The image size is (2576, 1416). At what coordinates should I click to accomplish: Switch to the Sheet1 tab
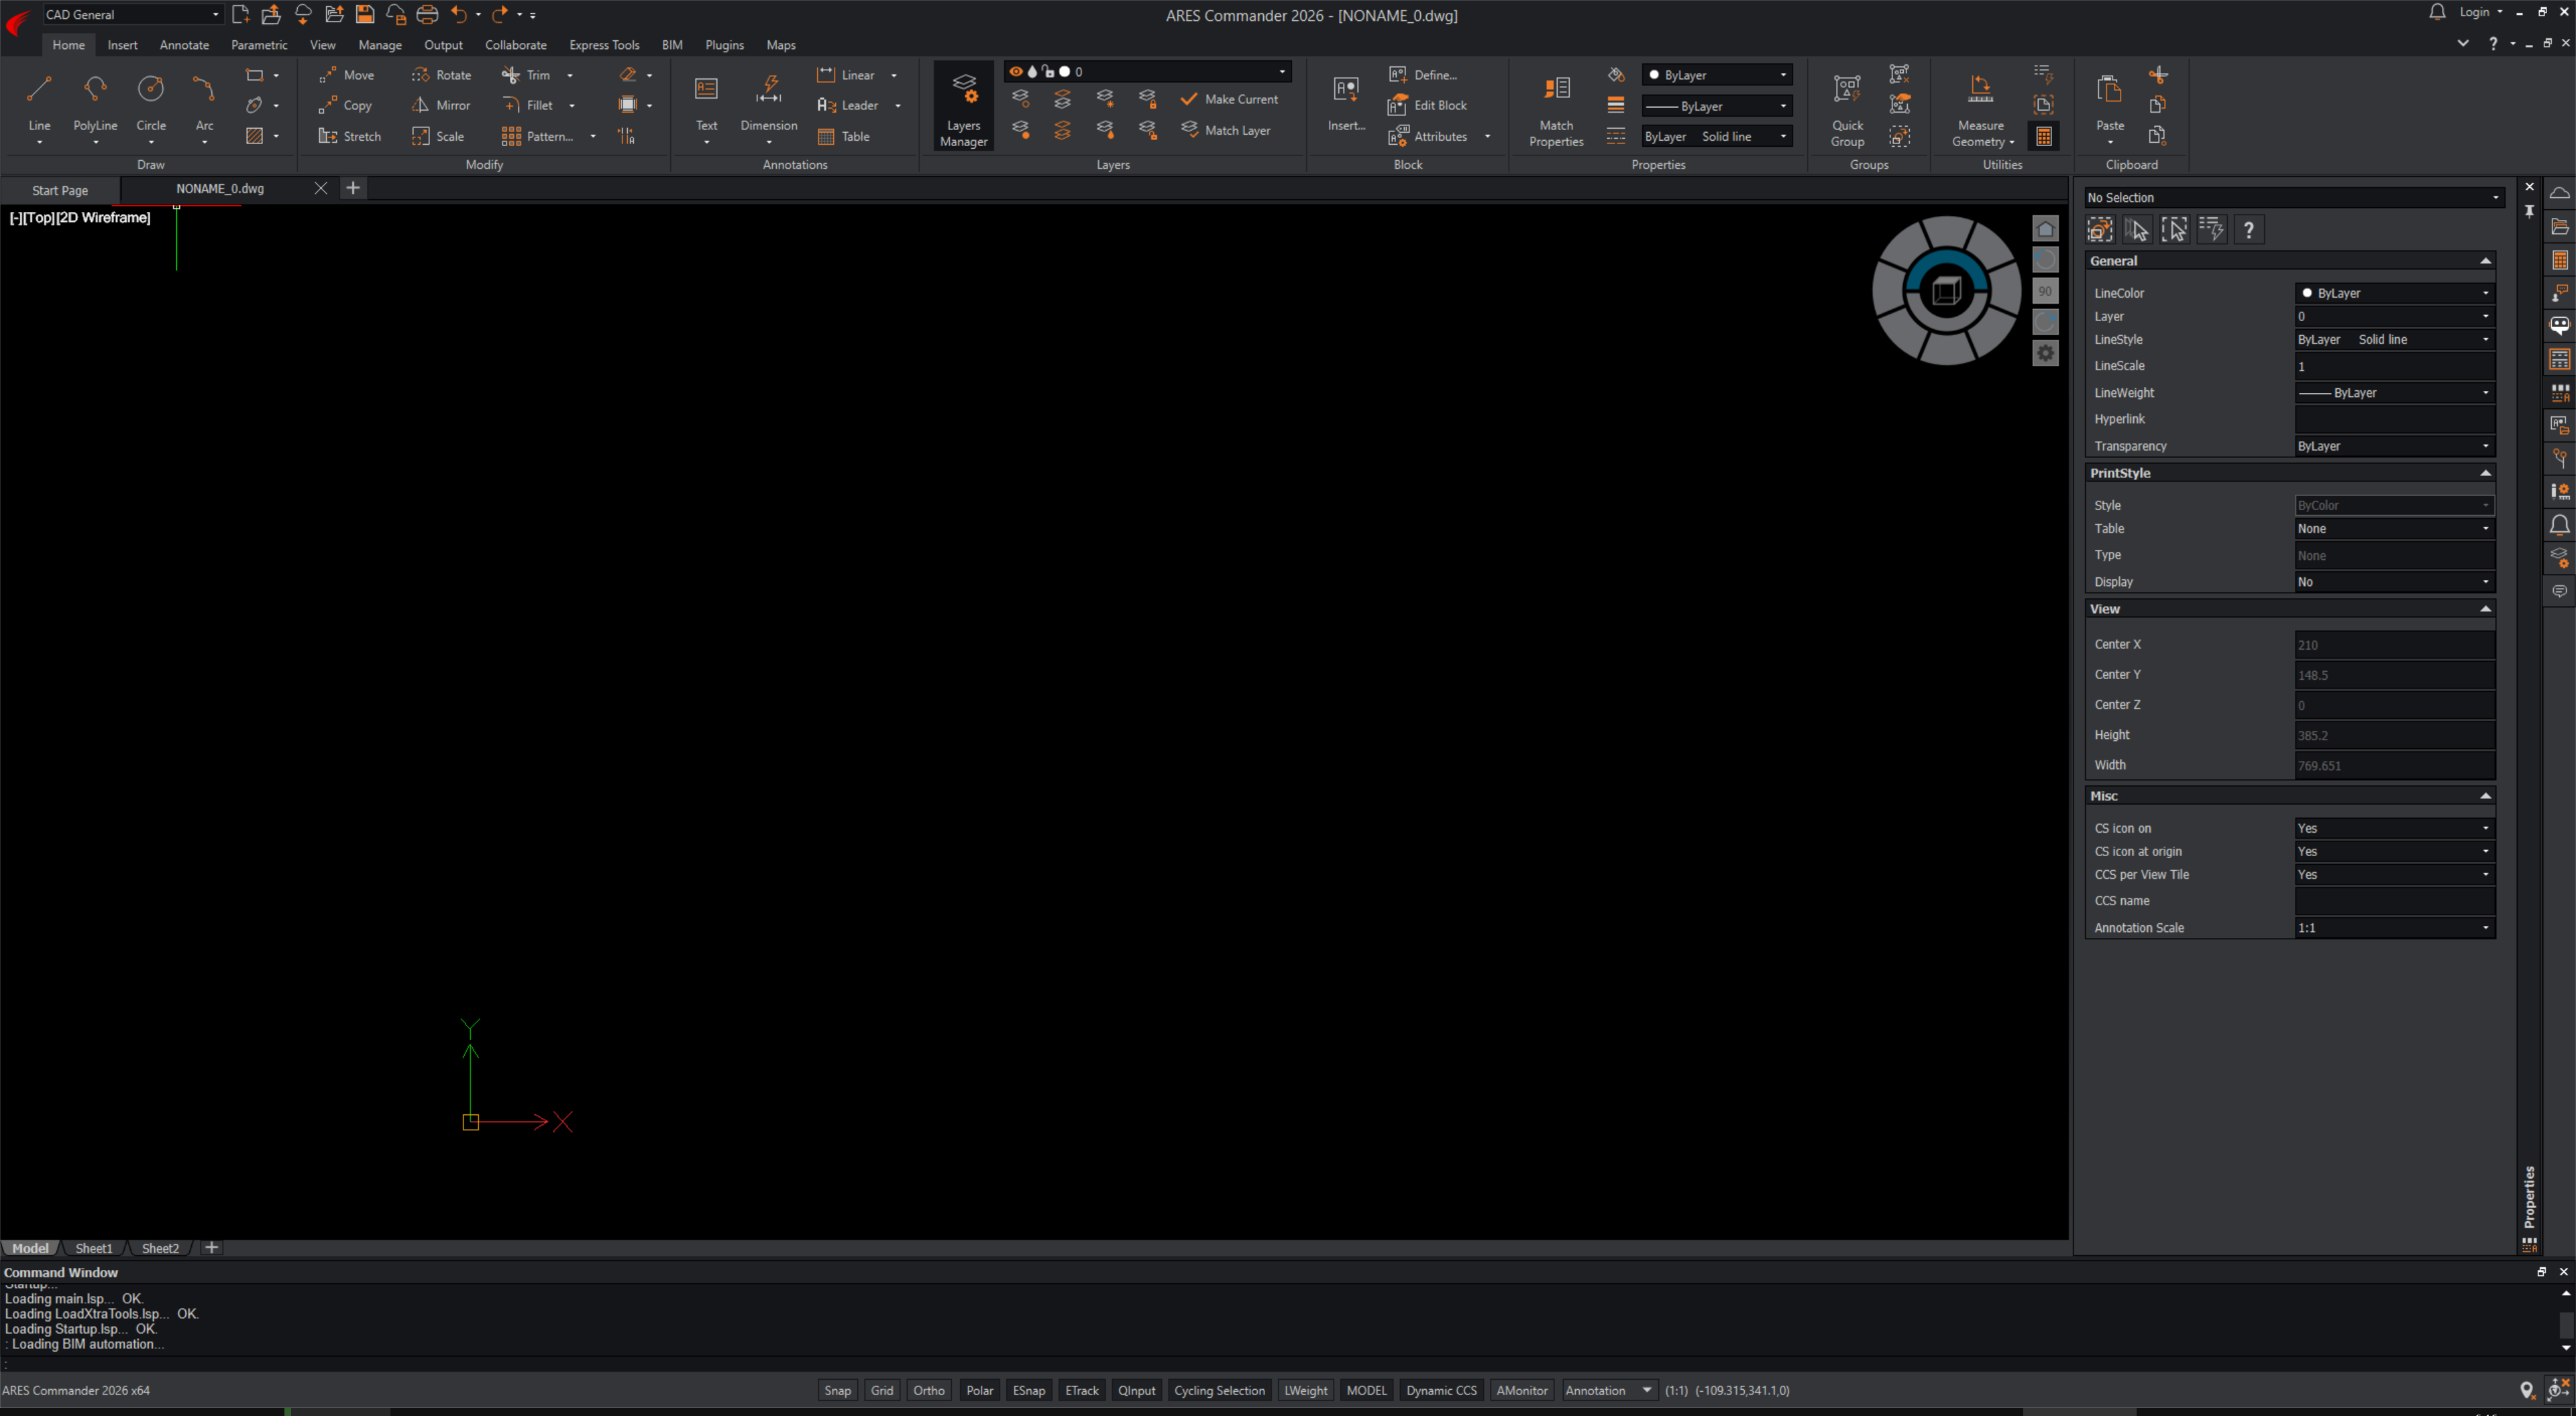[x=94, y=1248]
